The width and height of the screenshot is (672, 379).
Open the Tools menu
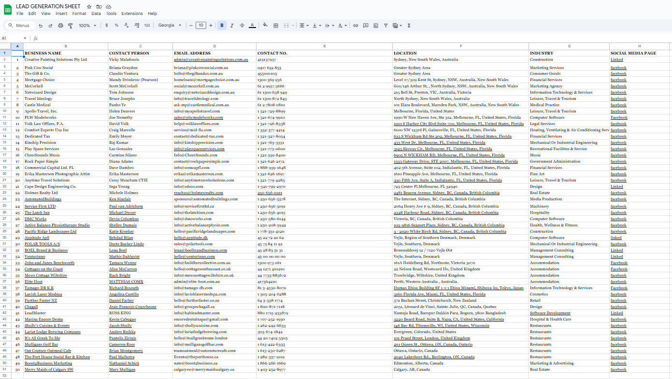coord(111,14)
